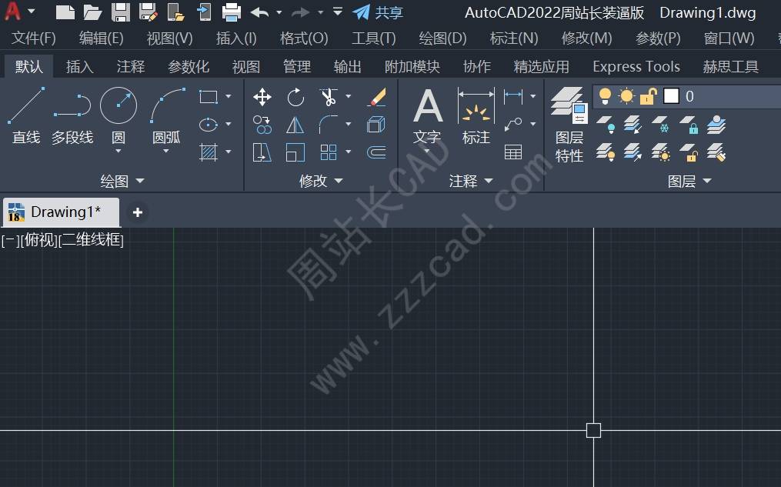Select the Polyline (多段线) tool
This screenshot has height=487, width=781.
pos(72,115)
